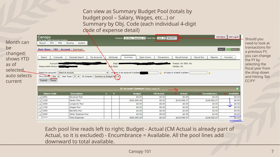Open the FFX menu

click(52, 43)
